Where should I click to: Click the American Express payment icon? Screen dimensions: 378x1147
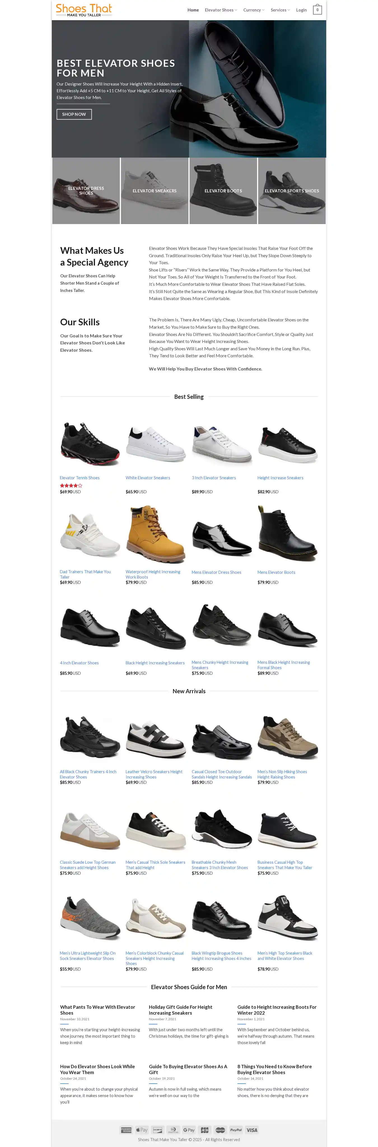click(126, 1130)
